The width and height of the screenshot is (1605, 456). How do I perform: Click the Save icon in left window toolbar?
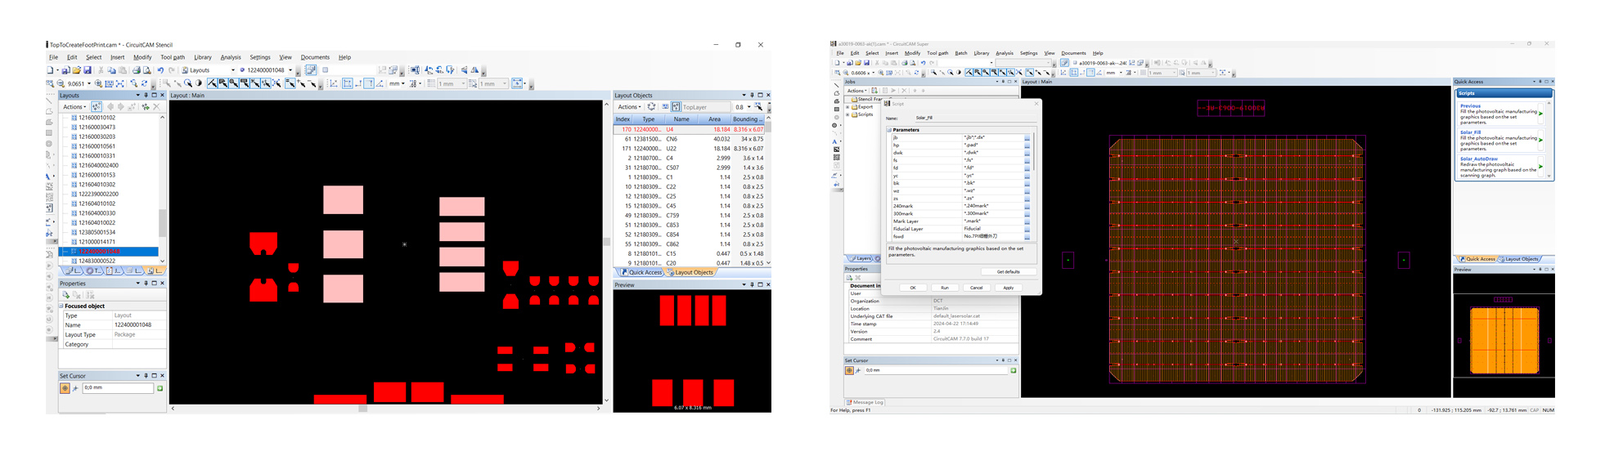[88, 70]
